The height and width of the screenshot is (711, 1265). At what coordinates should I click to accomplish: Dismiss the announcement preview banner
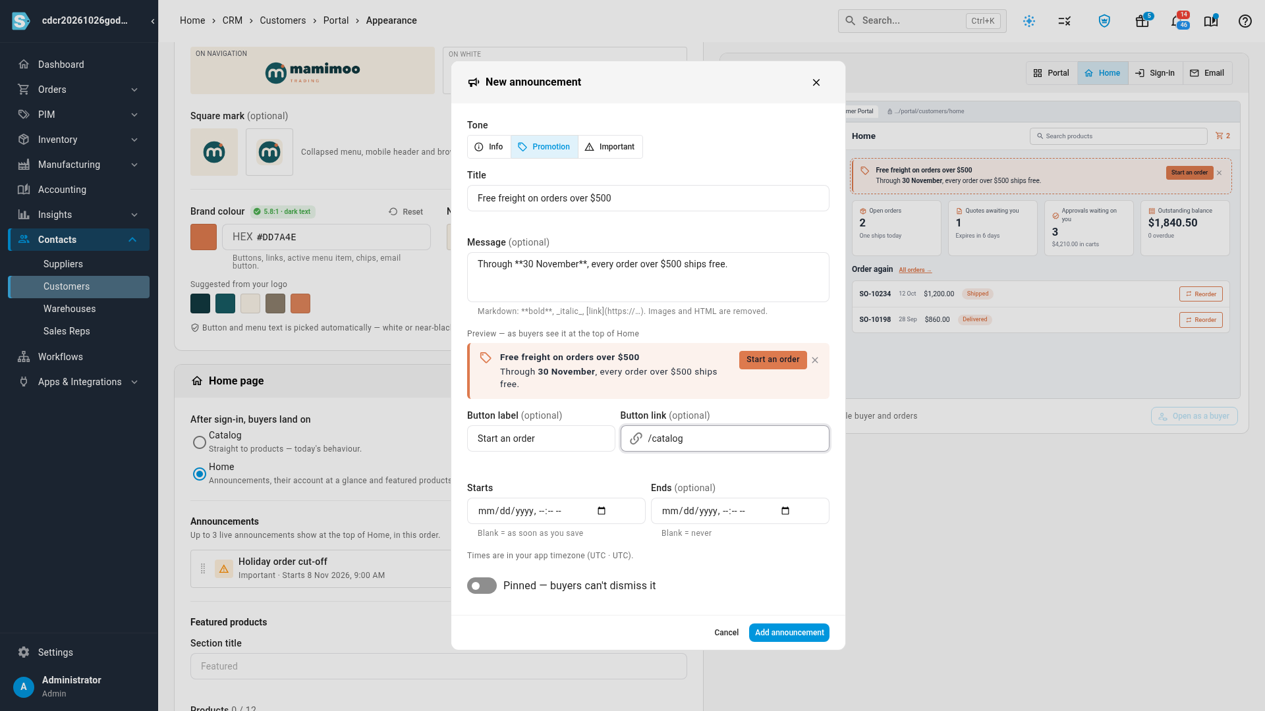(815, 360)
